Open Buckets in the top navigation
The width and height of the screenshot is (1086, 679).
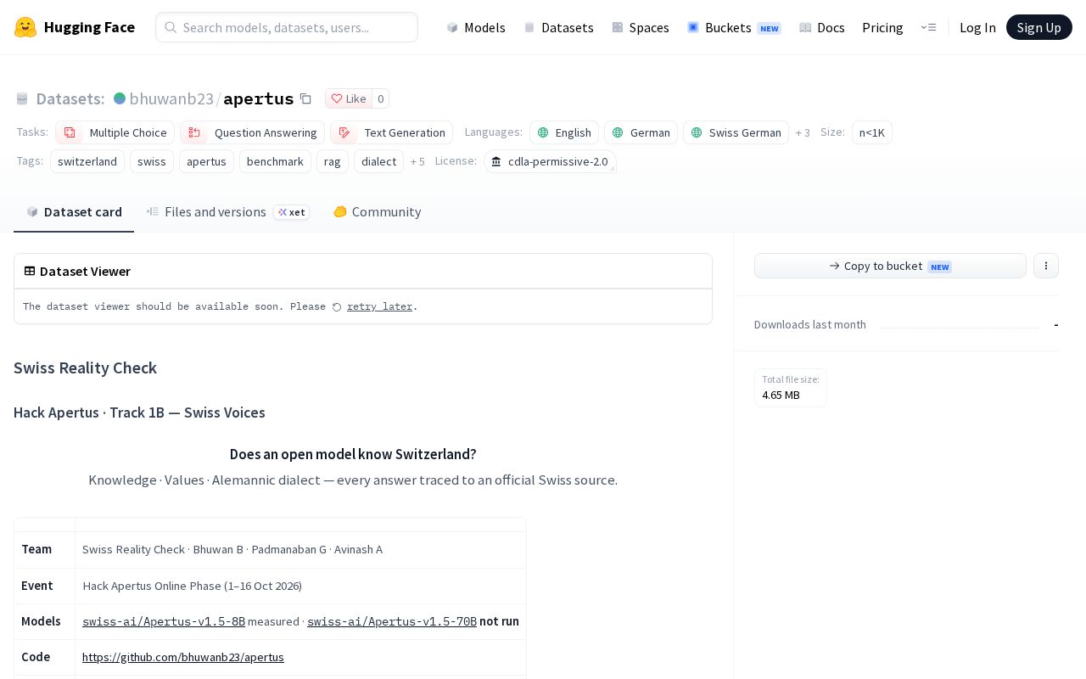click(734, 27)
